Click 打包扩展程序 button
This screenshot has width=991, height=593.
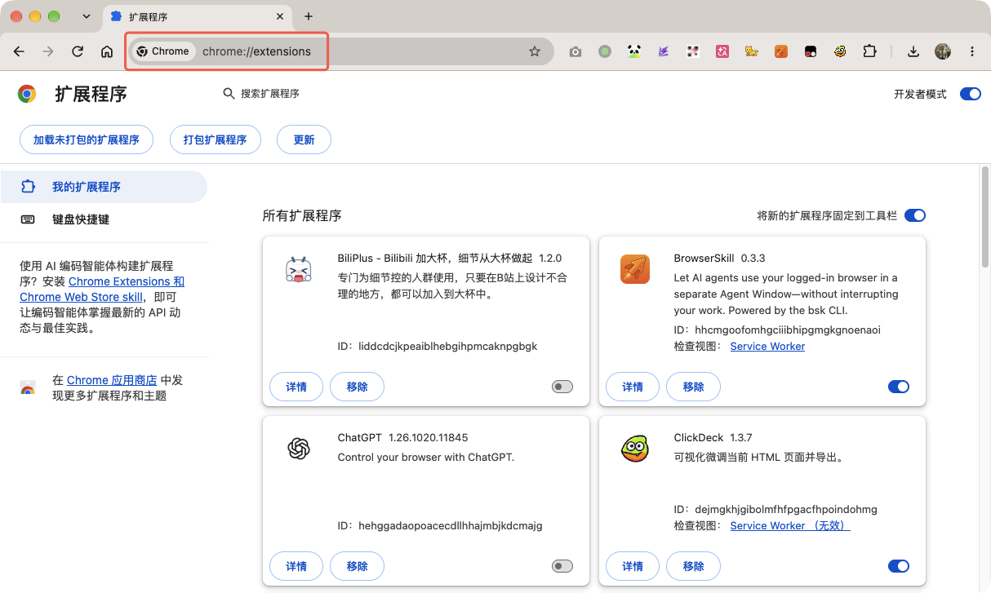[216, 139]
